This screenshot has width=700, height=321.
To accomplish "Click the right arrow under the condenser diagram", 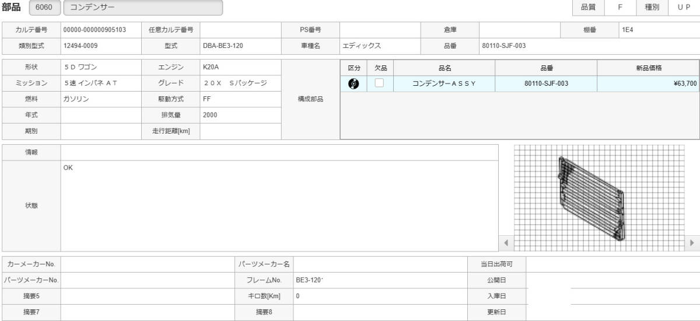I will click(x=692, y=242).
